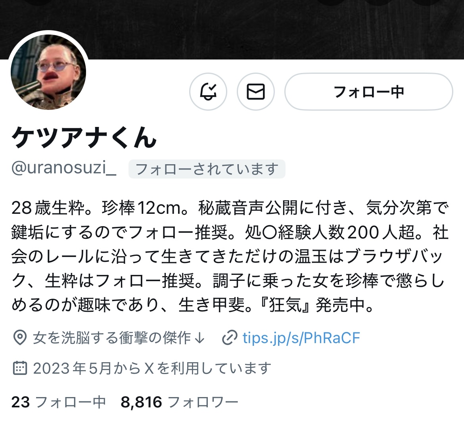Toggle the フォロー中 following button
464x428 pixels.
[369, 92]
